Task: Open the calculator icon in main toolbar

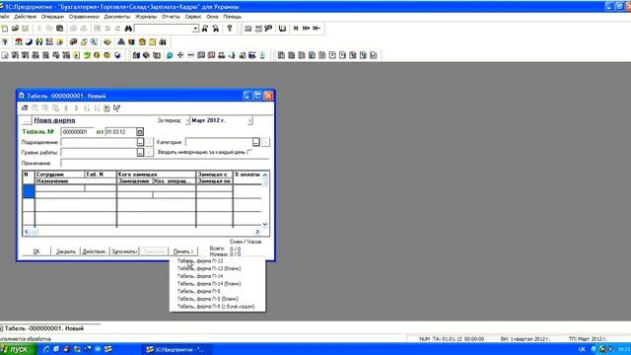Action: click(248, 29)
